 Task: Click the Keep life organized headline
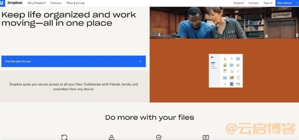click(68, 19)
